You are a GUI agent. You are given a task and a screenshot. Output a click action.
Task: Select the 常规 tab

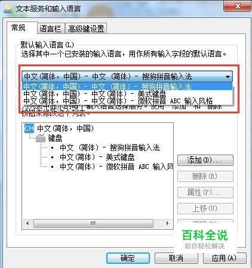[x=19, y=27]
